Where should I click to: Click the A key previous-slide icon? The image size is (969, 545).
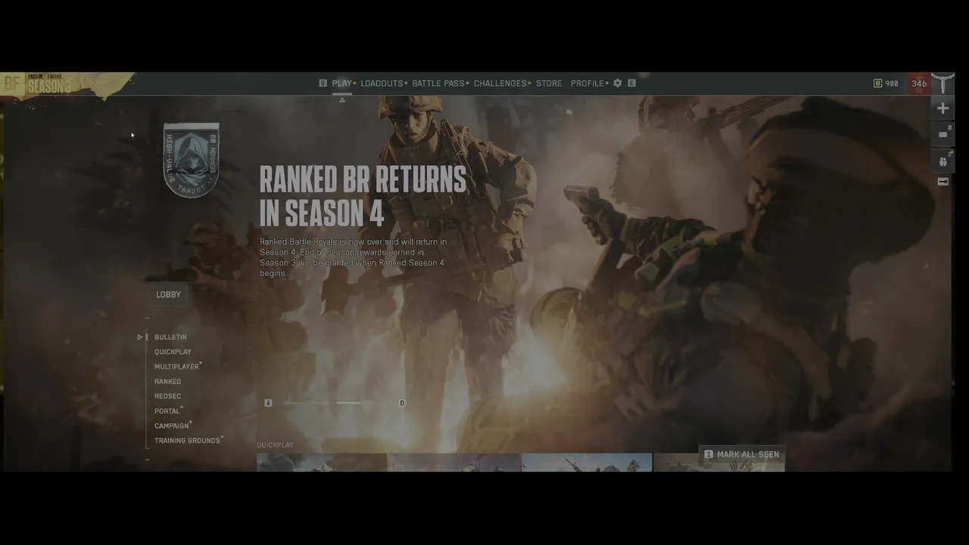point(268,403)
